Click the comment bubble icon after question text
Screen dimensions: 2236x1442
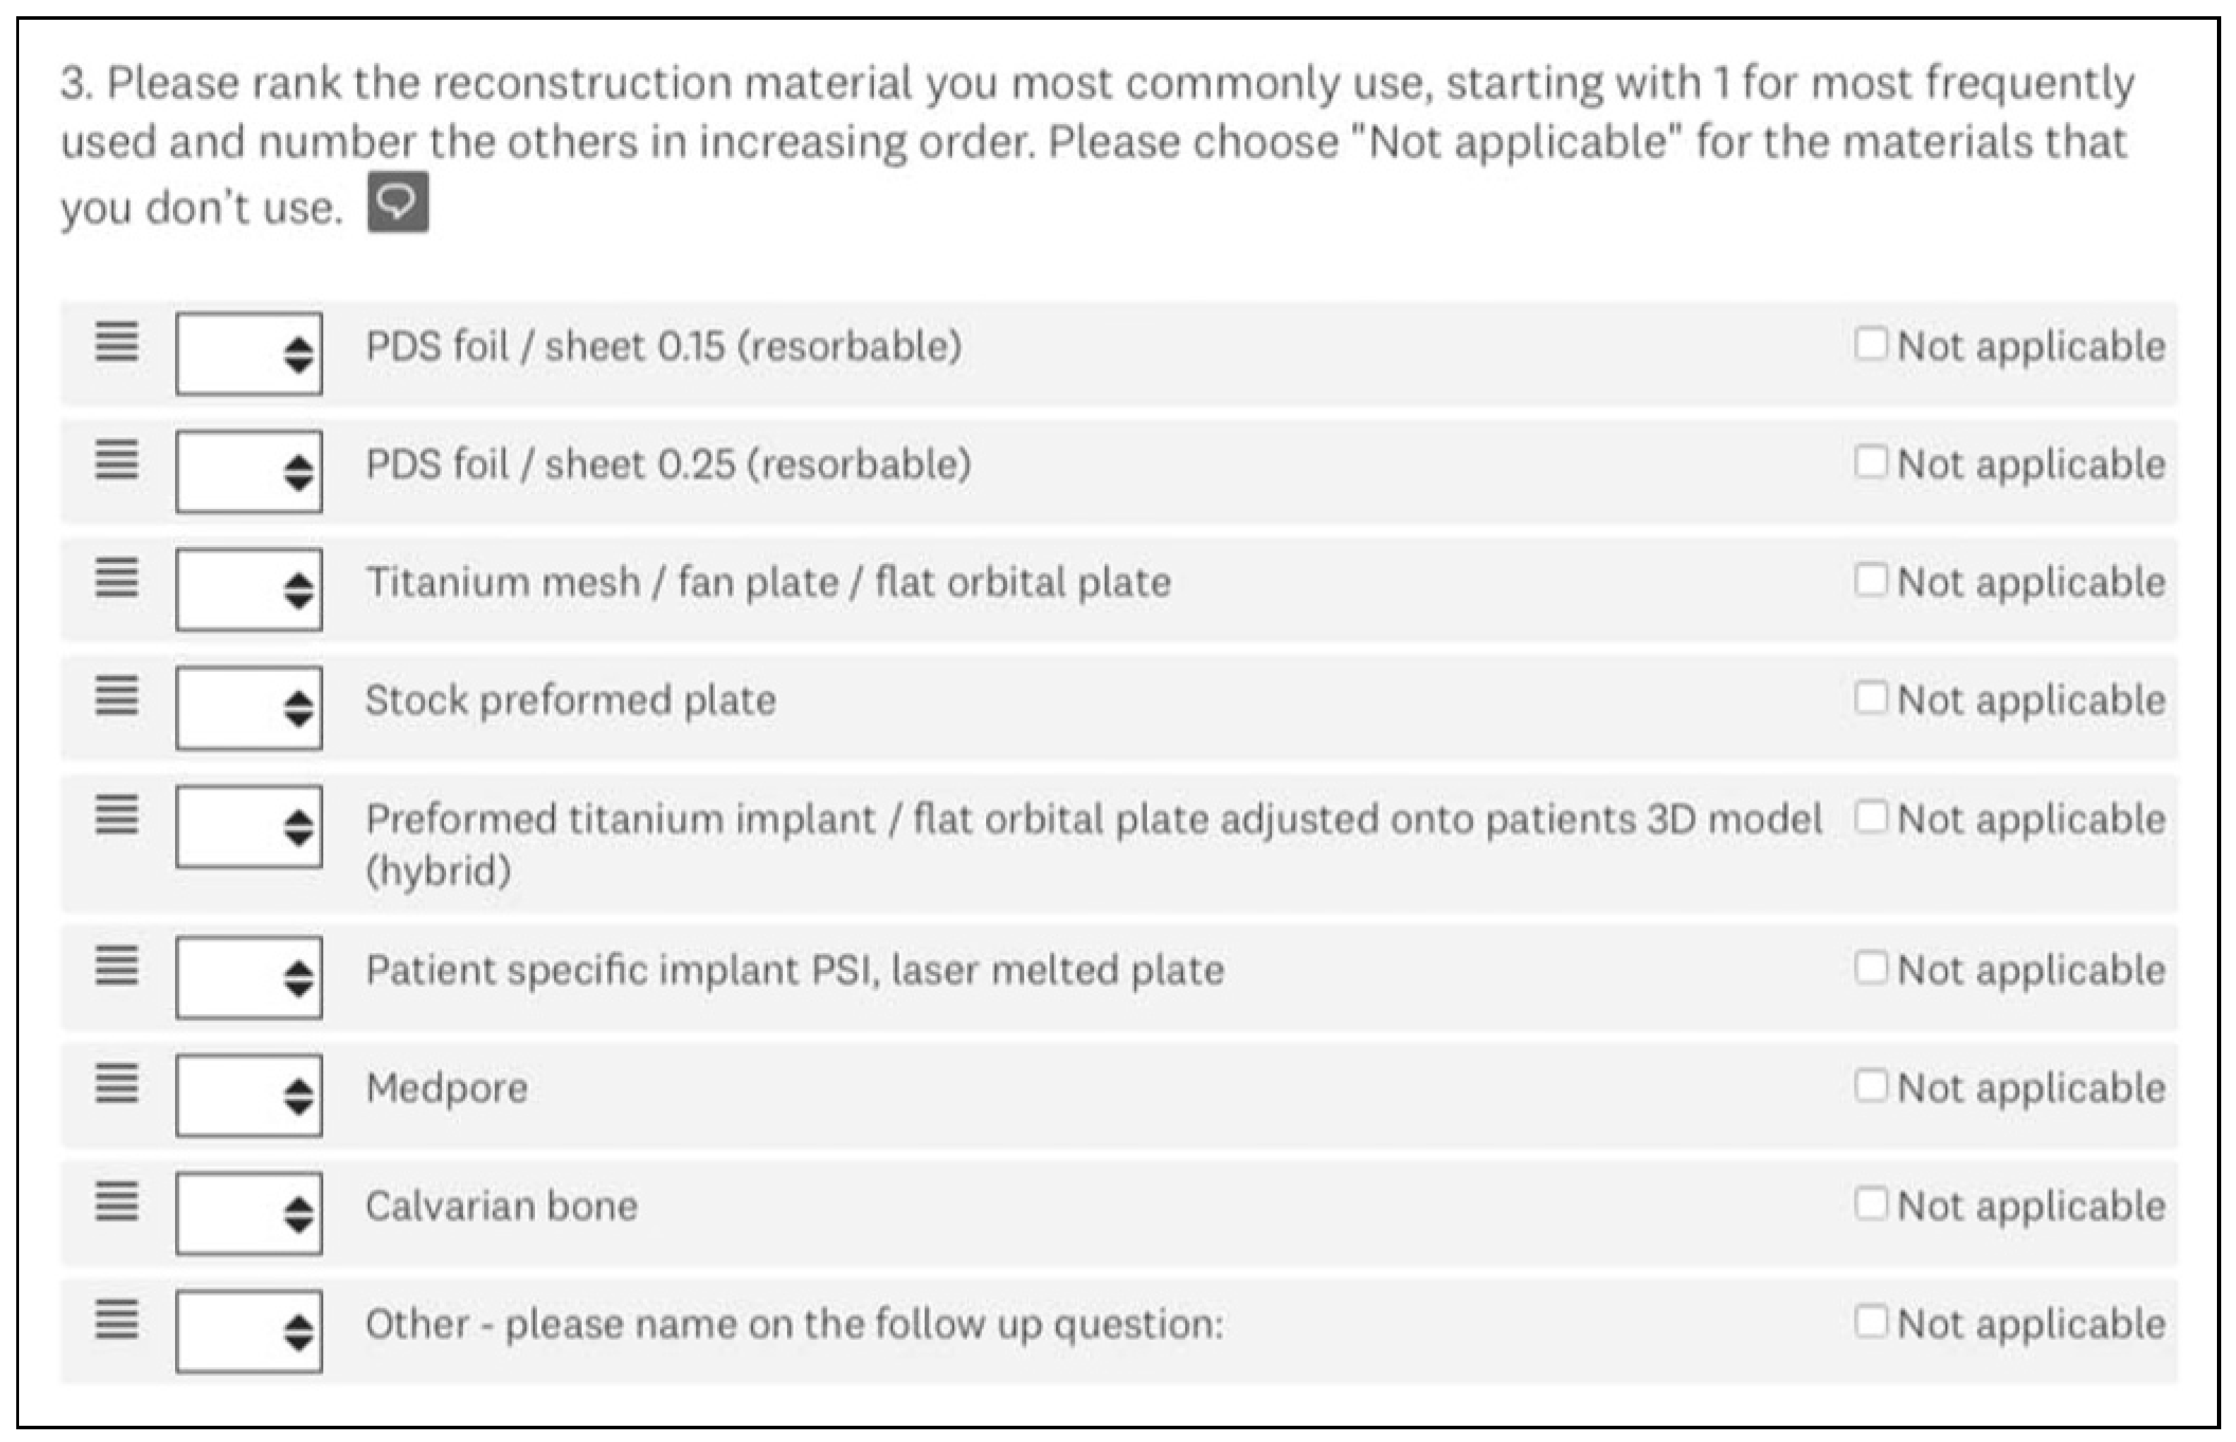coord(398,201)
